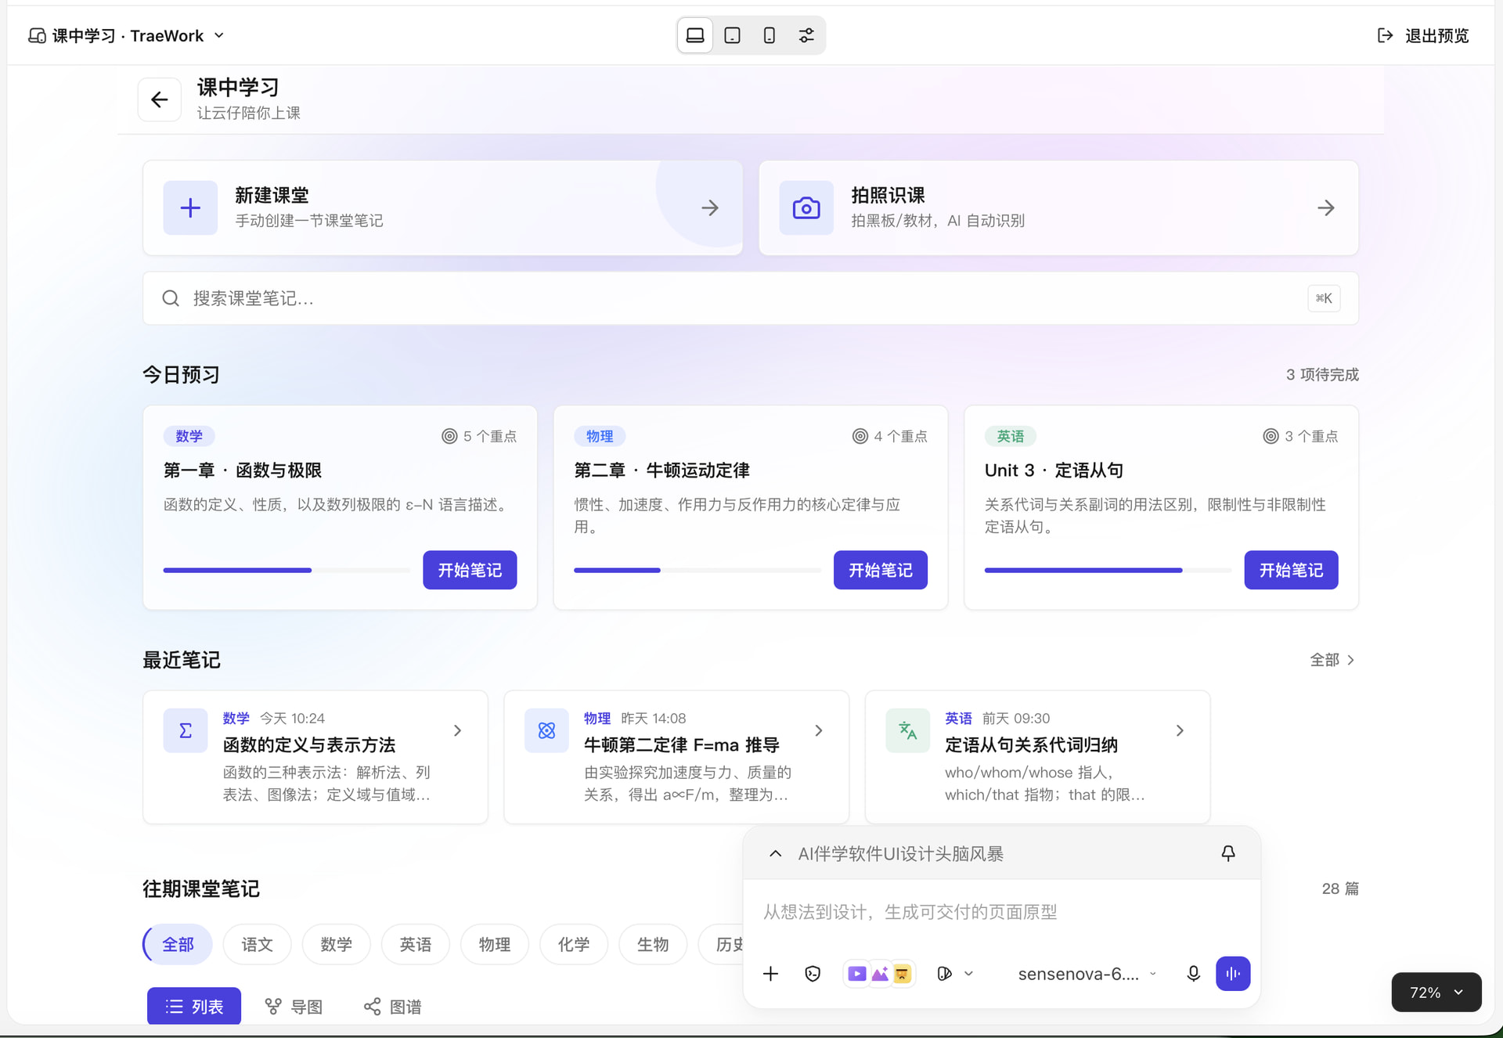
Task: Click 开始笔记 on the 牛顿运动定律 card
Action: pos(881,570)
